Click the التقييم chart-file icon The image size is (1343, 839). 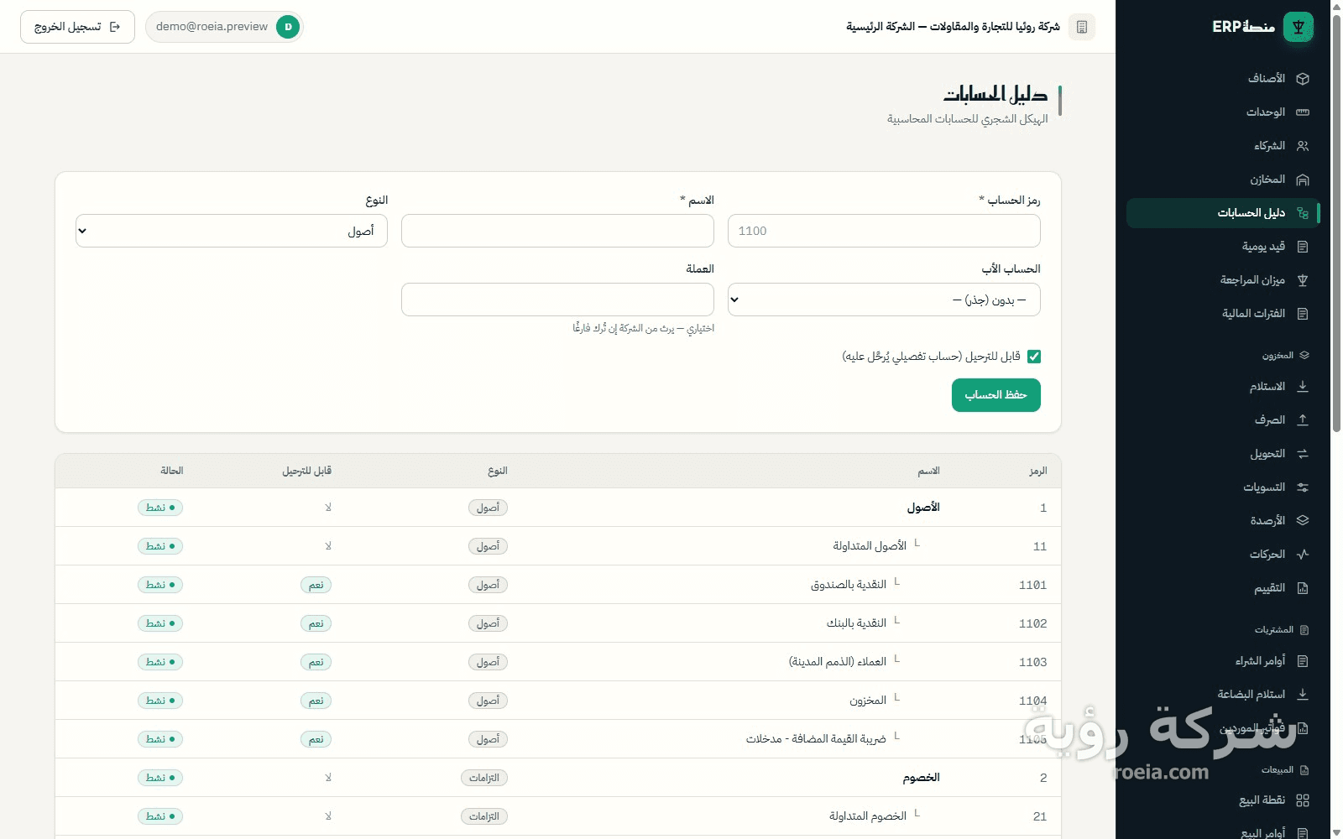(1303, 588)
